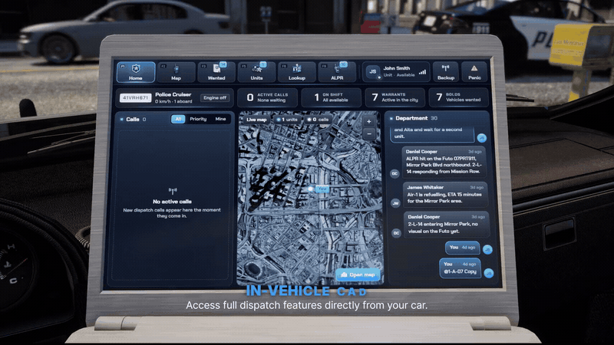Click the No active calls message
614x345 pixels.
pos(172,202)
